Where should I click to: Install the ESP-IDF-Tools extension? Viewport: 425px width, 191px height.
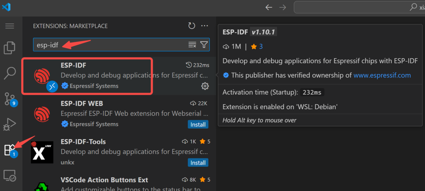click(x=198, y=162)
